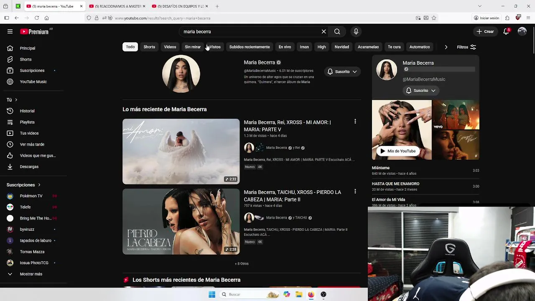The height and width of the screenshot is (301, 535).
Task: Open YouTube Music in the sidebar
Action: pyautogui.click(x=33, y=82)
